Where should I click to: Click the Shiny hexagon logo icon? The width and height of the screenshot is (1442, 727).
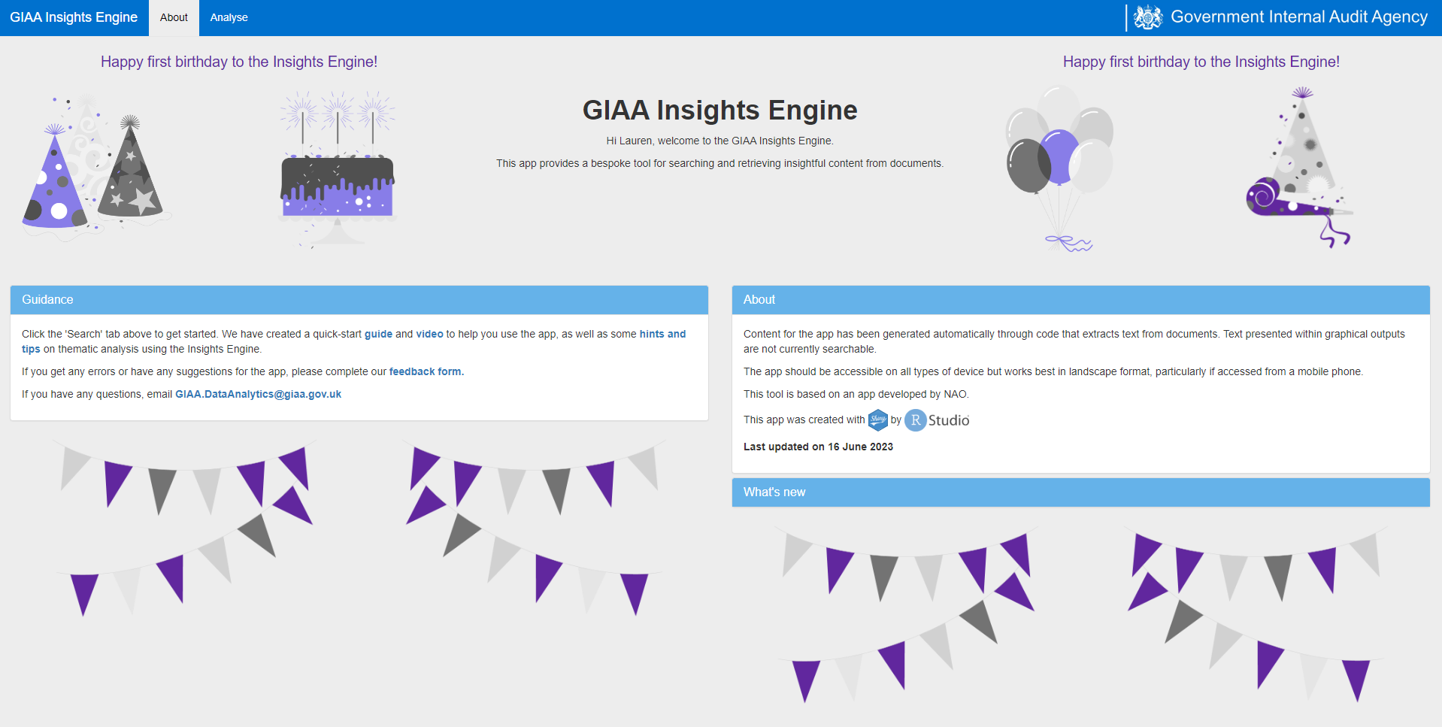click(877, 420)
